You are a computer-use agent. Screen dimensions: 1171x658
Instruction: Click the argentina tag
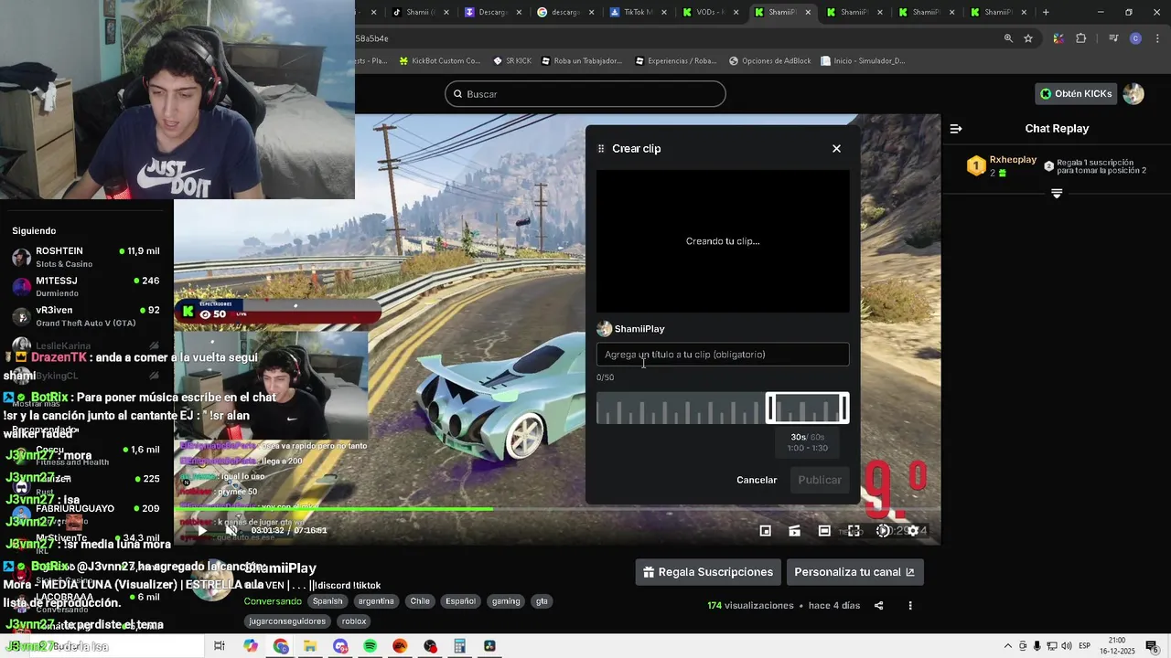[x=376, y=601]
